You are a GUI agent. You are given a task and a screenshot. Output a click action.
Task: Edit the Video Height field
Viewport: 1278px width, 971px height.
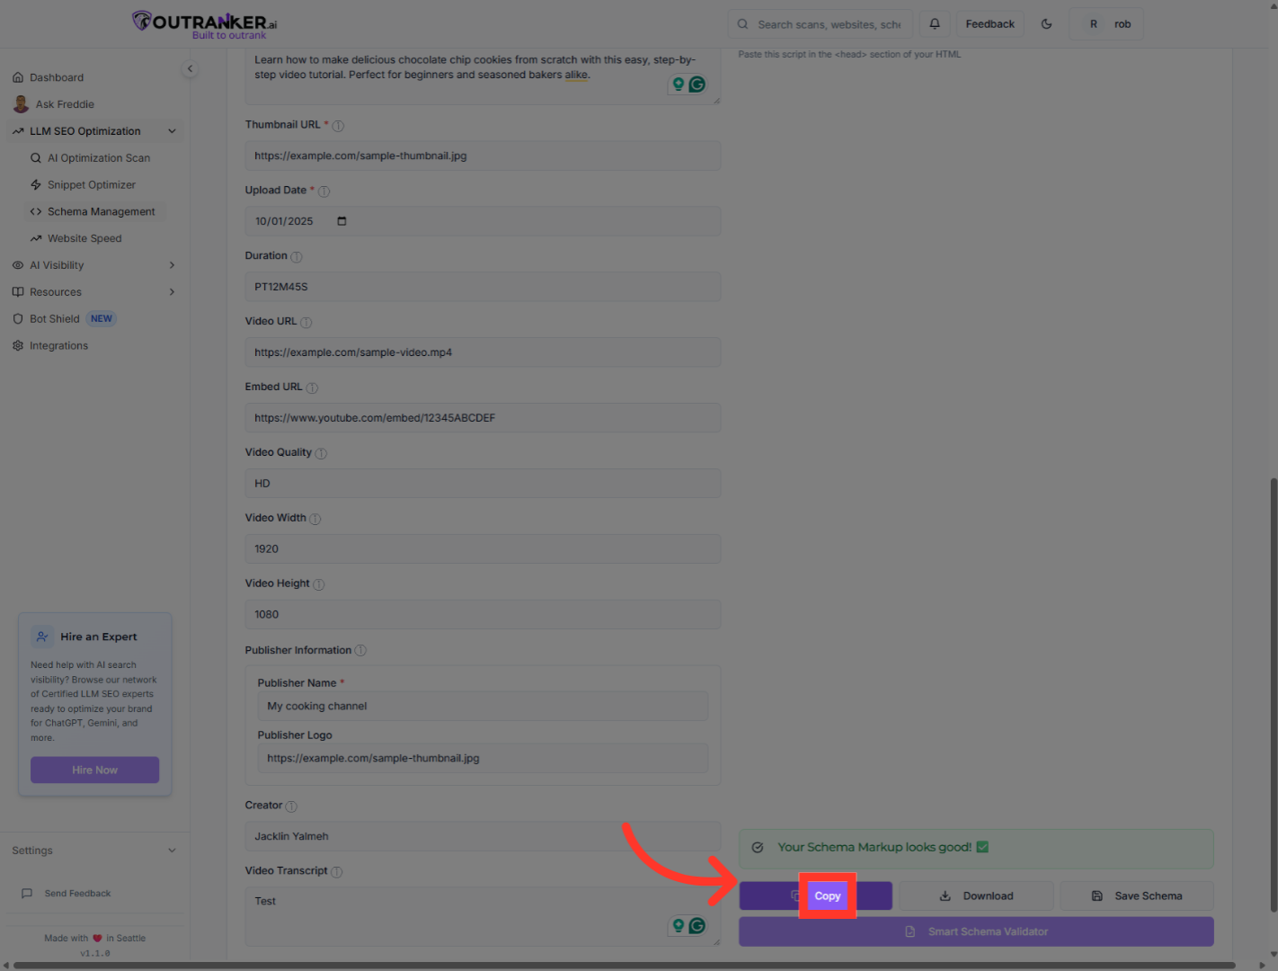pyautogui.click(x=483, y=615)
